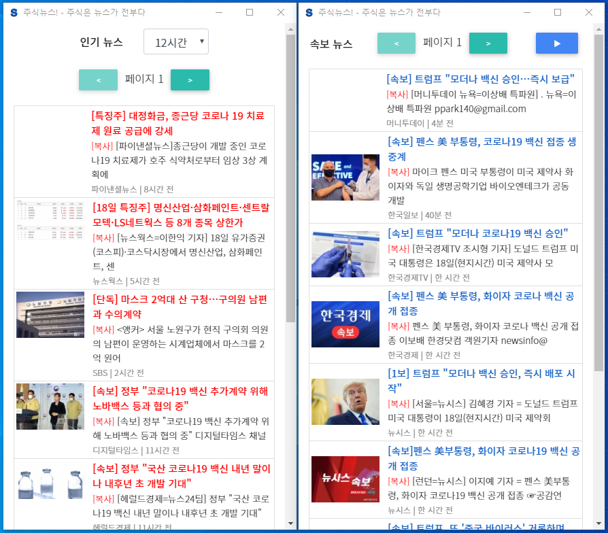This screenshot has width=608, height=533.
Task: Open the 18일 특징주 명신산업 article
Action: pyautogui.click(x=181, y=215)
